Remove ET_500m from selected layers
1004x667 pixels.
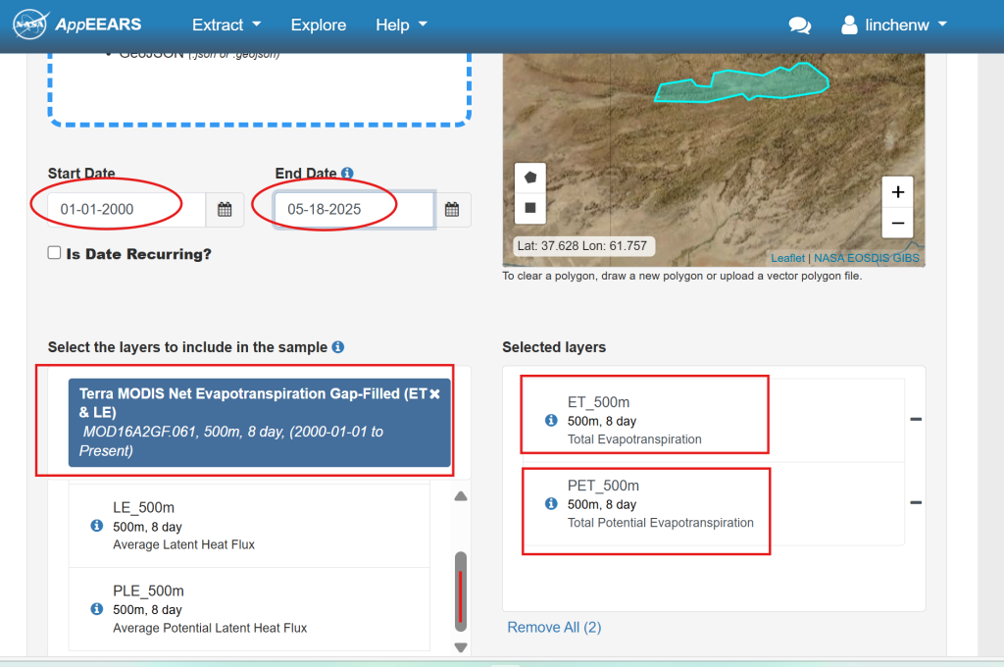pyautogui.click(x=916, y=419)
